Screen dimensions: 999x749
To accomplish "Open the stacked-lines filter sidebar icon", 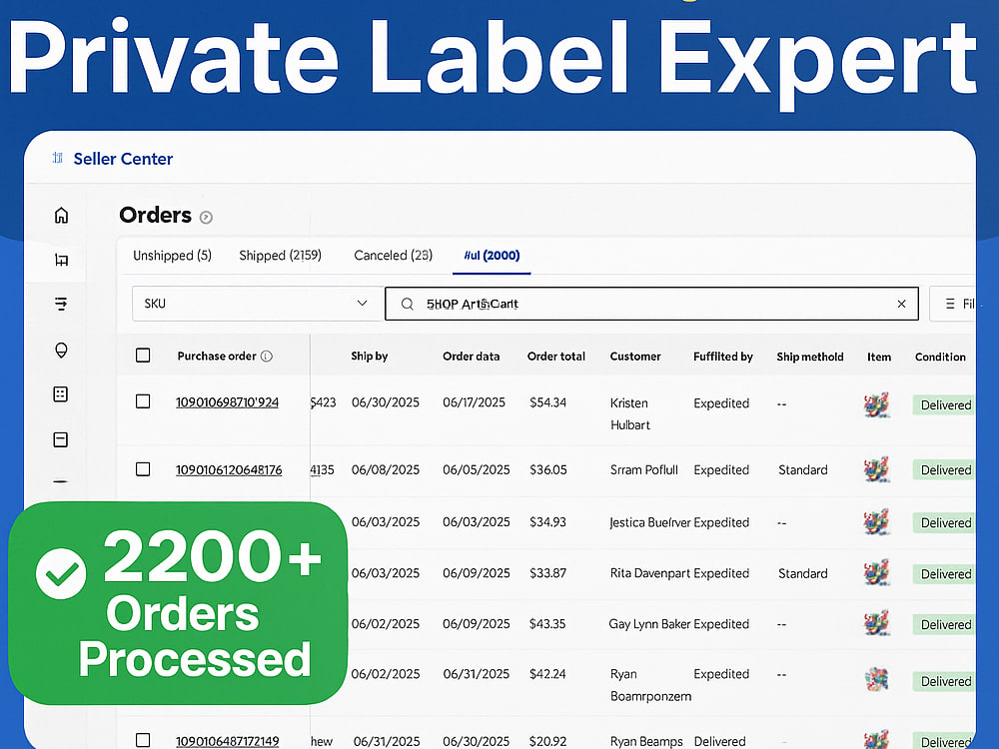I will (x=61, y=304).
